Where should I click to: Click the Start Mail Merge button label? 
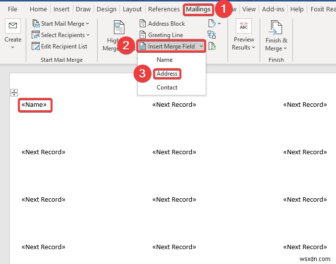pos(62,24)
